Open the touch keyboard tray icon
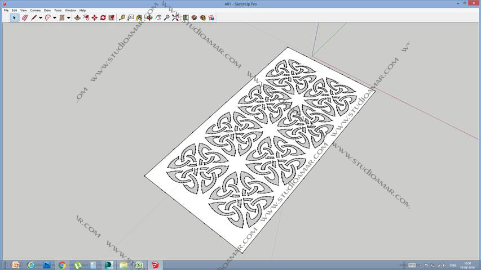The image size is (481, 270). pos(412,265)
